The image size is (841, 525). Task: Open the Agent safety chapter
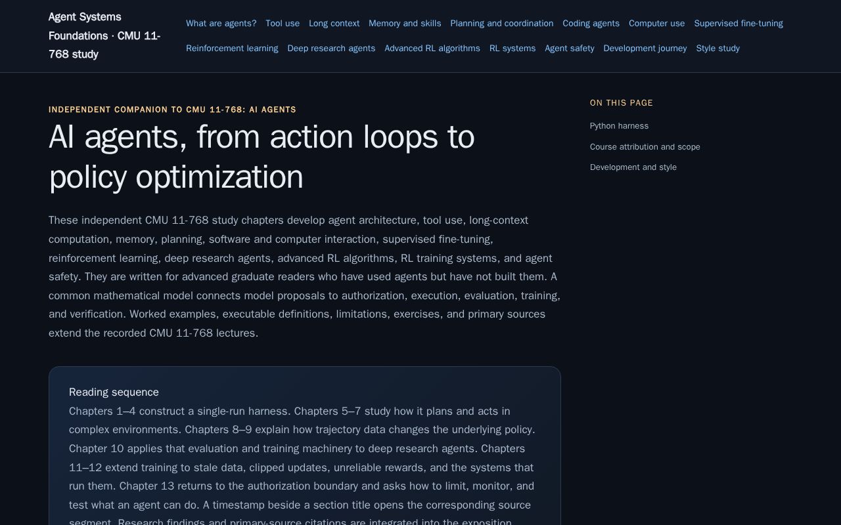coord(570,49)
